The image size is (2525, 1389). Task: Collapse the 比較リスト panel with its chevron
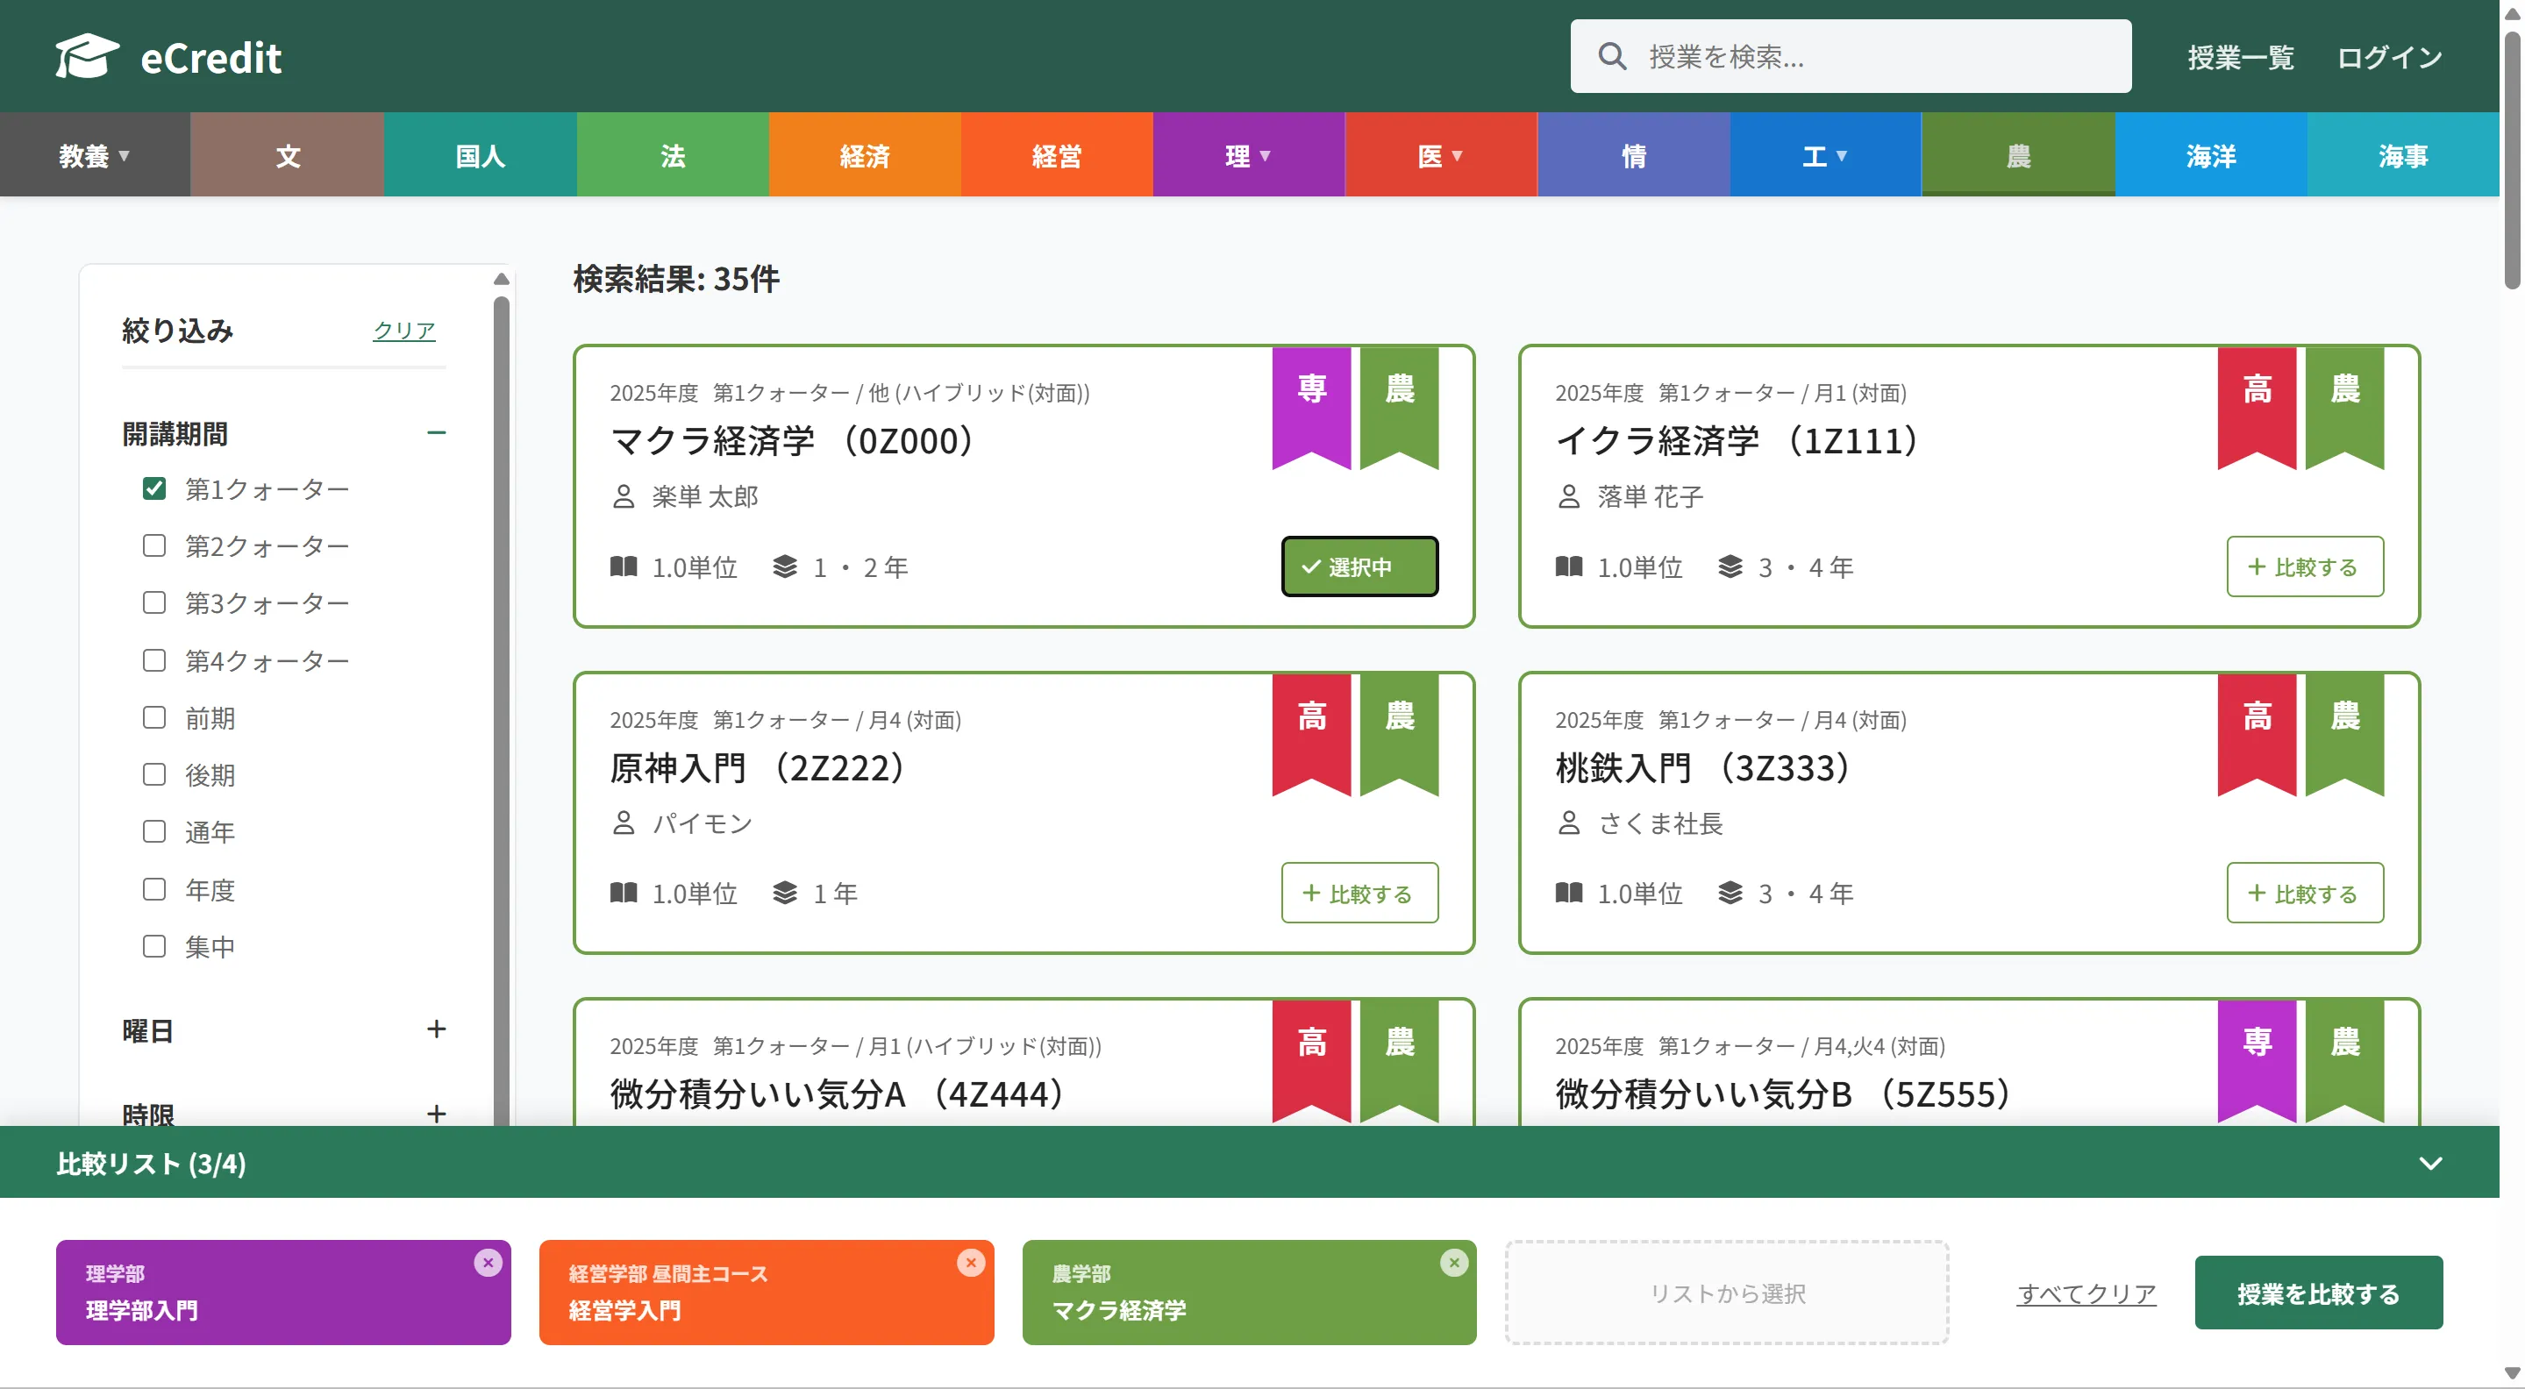click(x=2431, y=1164)
